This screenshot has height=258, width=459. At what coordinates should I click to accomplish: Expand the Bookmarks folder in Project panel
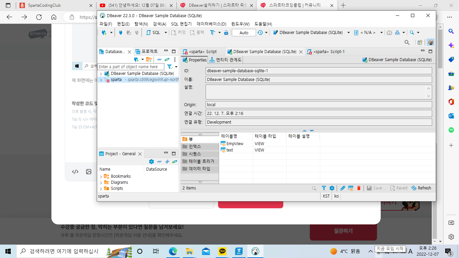(101, 176)
